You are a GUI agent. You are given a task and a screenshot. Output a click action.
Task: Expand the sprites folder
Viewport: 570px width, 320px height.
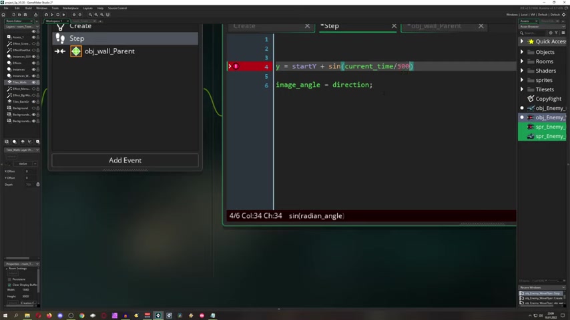(522, 80)
